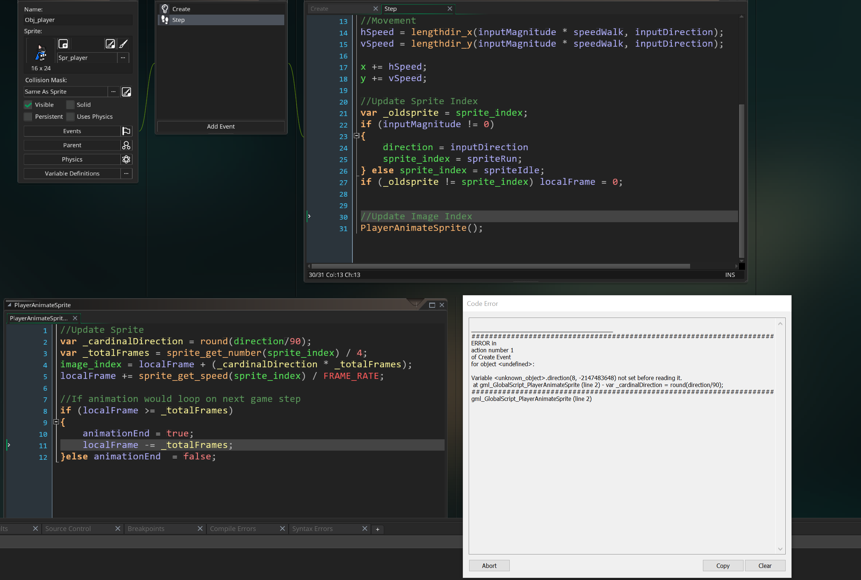Open Same As Sprite mask selector ellipsis
The width and height of the screenshot is (861, 580).
[x=113, y=92]
